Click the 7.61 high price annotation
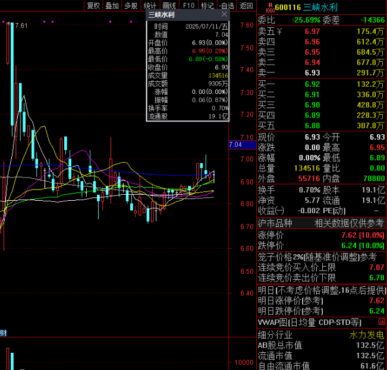The image size is (387, 370). point(21,26)
